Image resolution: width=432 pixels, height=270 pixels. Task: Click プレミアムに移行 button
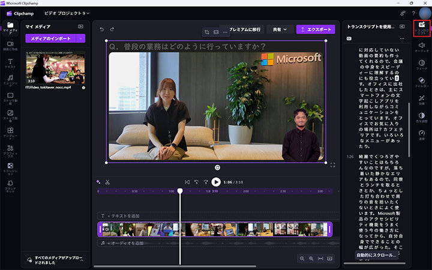(245, 29)
